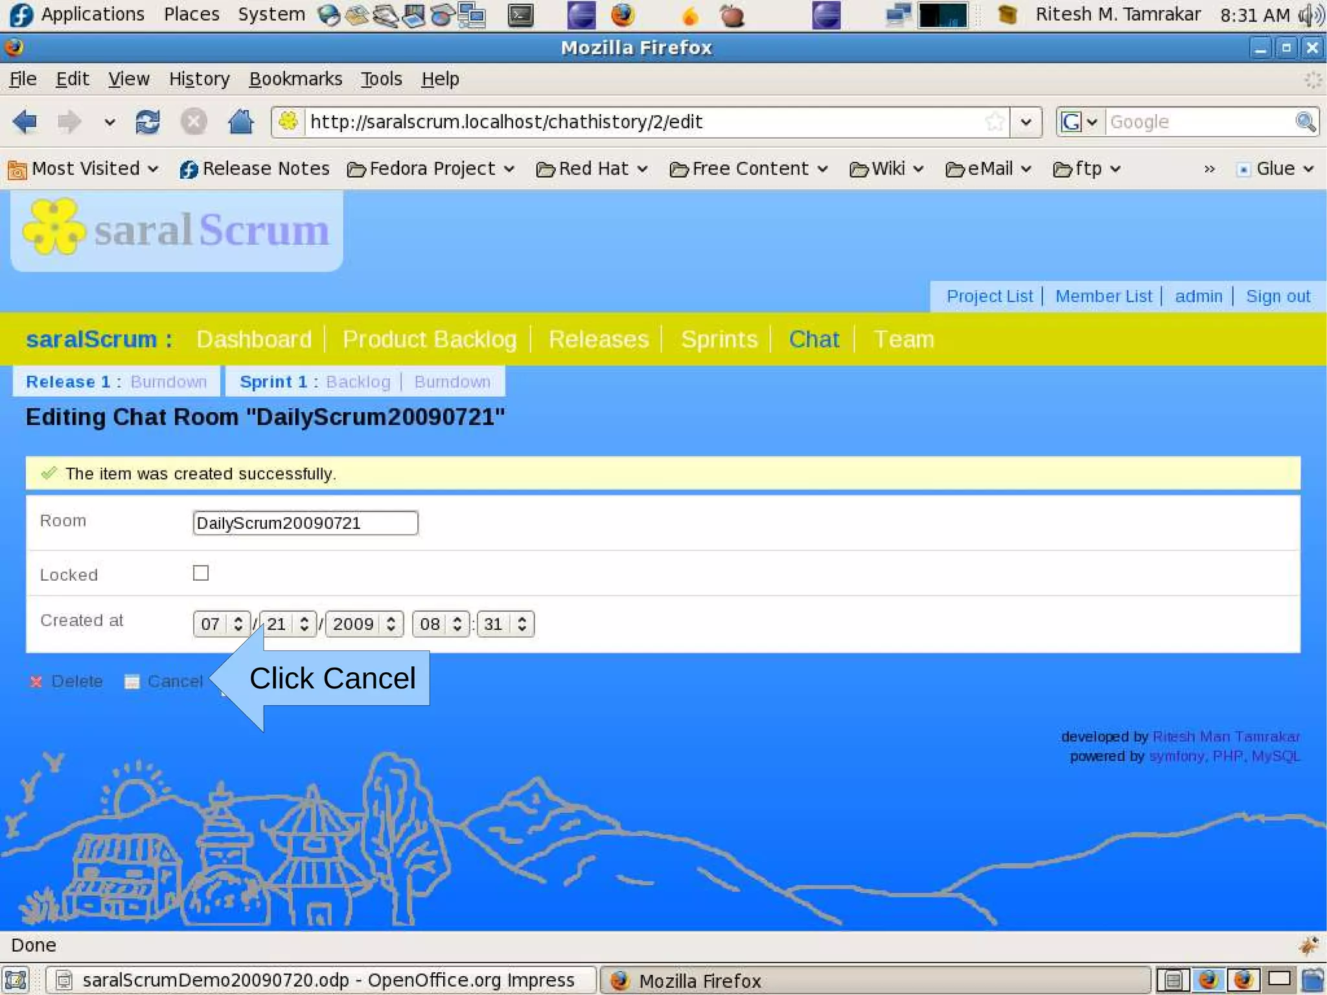The width and height of the screenshot is (1327, 995).
Task: Open terminal launcher in top panel
Action: click(x=520, y=15)
